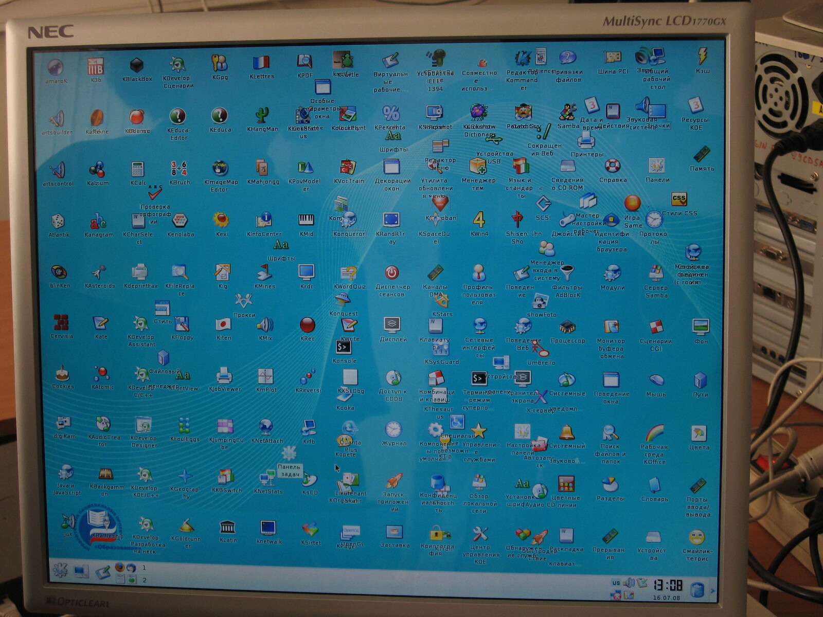Launch KAtomic game icon
This screenshot has height=617, width=823.
point(101,373)
